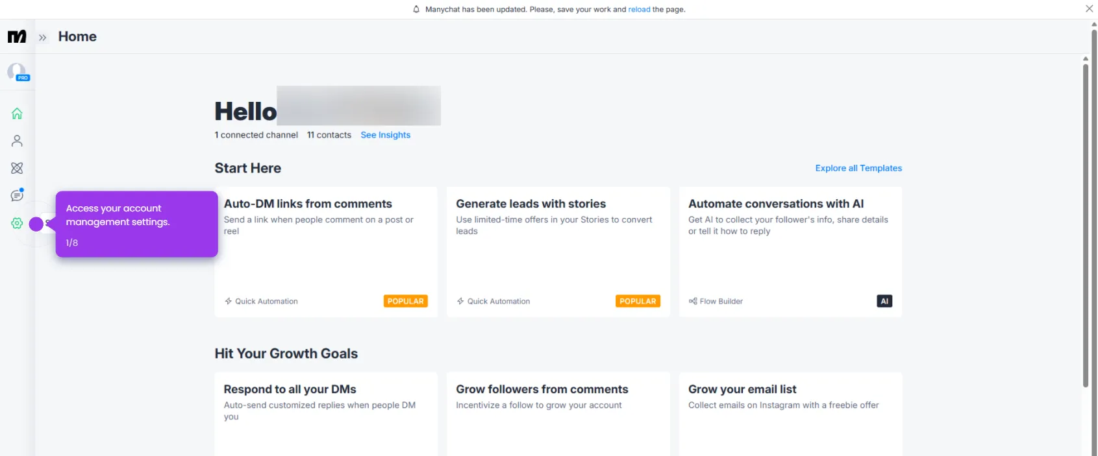Image resolution: width=1098 pixels, height=456 pixels.
Task: Click the bell icon in update banner
Action: [x=416, y=9]
